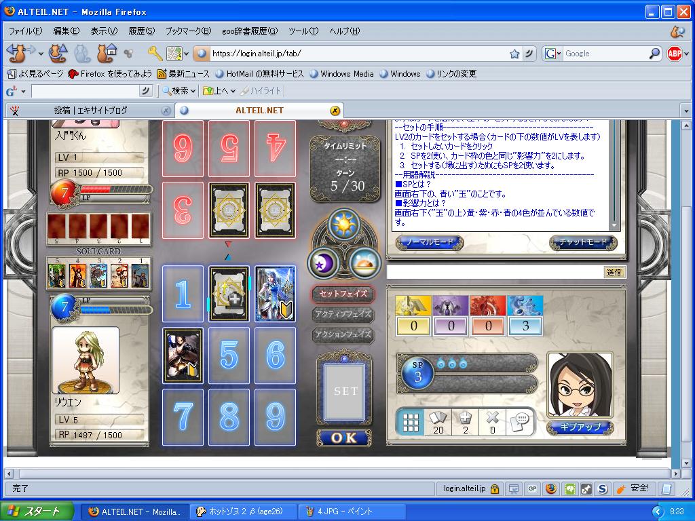The width and height of the screenshot is (695, 521).
Task: Click the purple influence element icon
Action: coord(451,306)
